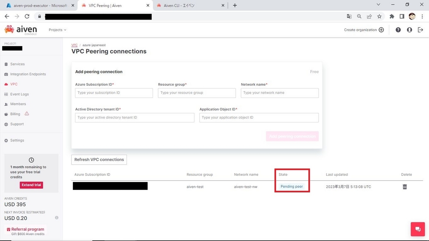Open the Services section in the sidebar
Viewport: 429px width, 241px height.
coord(17,64)
